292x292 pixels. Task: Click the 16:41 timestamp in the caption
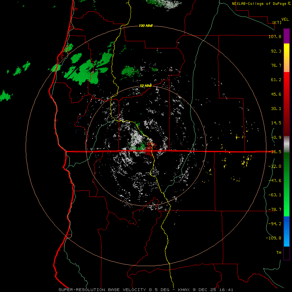(226, 290)
